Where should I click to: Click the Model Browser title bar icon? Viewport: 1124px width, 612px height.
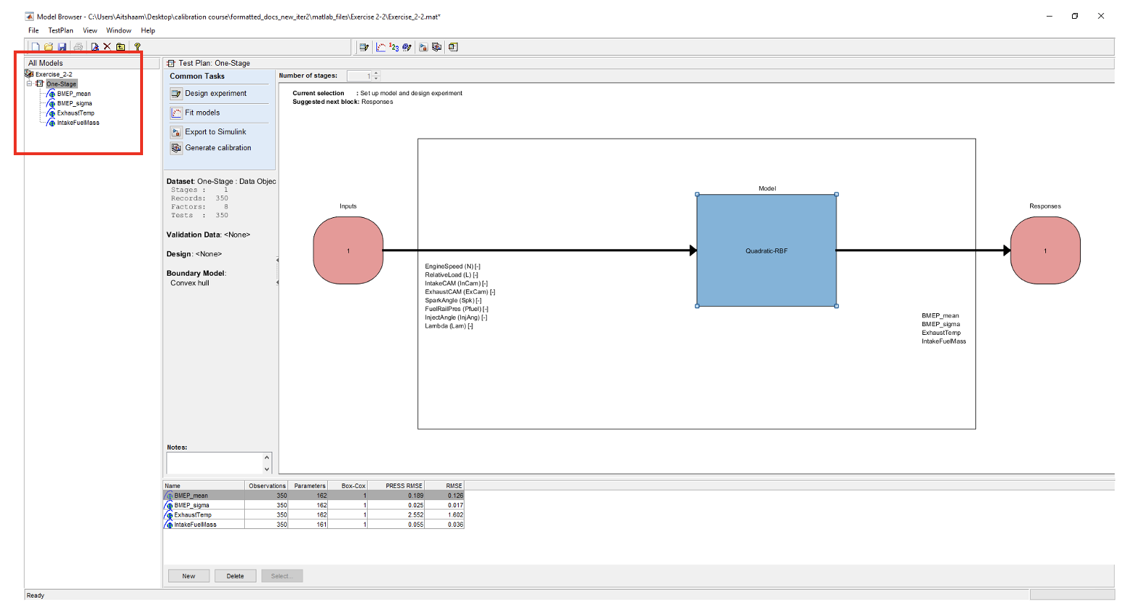click(x=30, y=16)
